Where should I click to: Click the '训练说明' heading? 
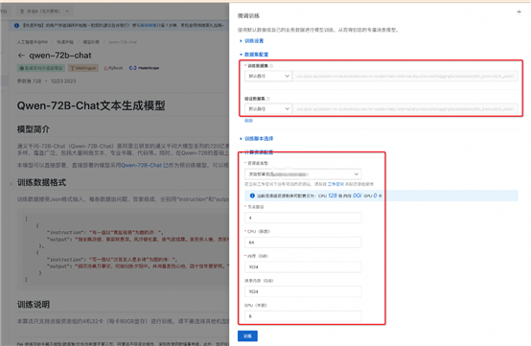tap(34, 305)
